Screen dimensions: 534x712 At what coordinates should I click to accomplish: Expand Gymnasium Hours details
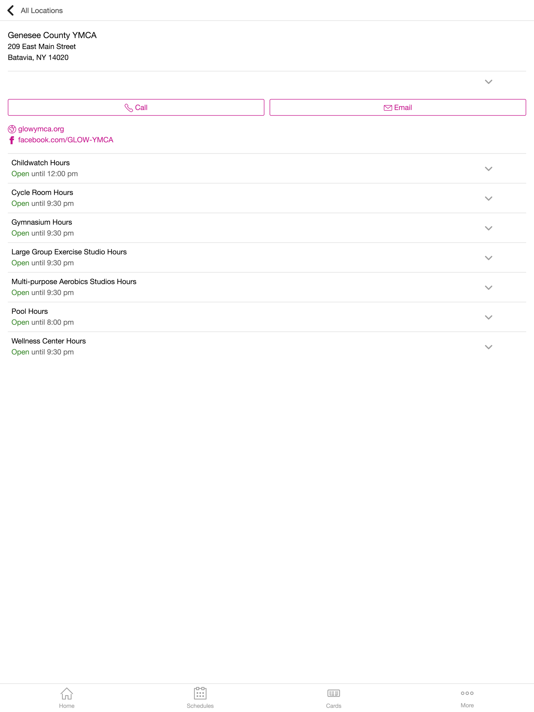click(x=489, y=228)
